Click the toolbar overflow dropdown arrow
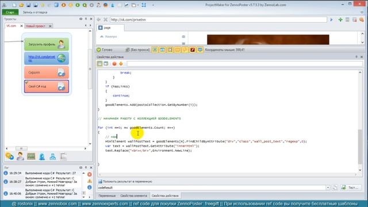Viewport: 368px width, 207px height. tap(153, 5)
